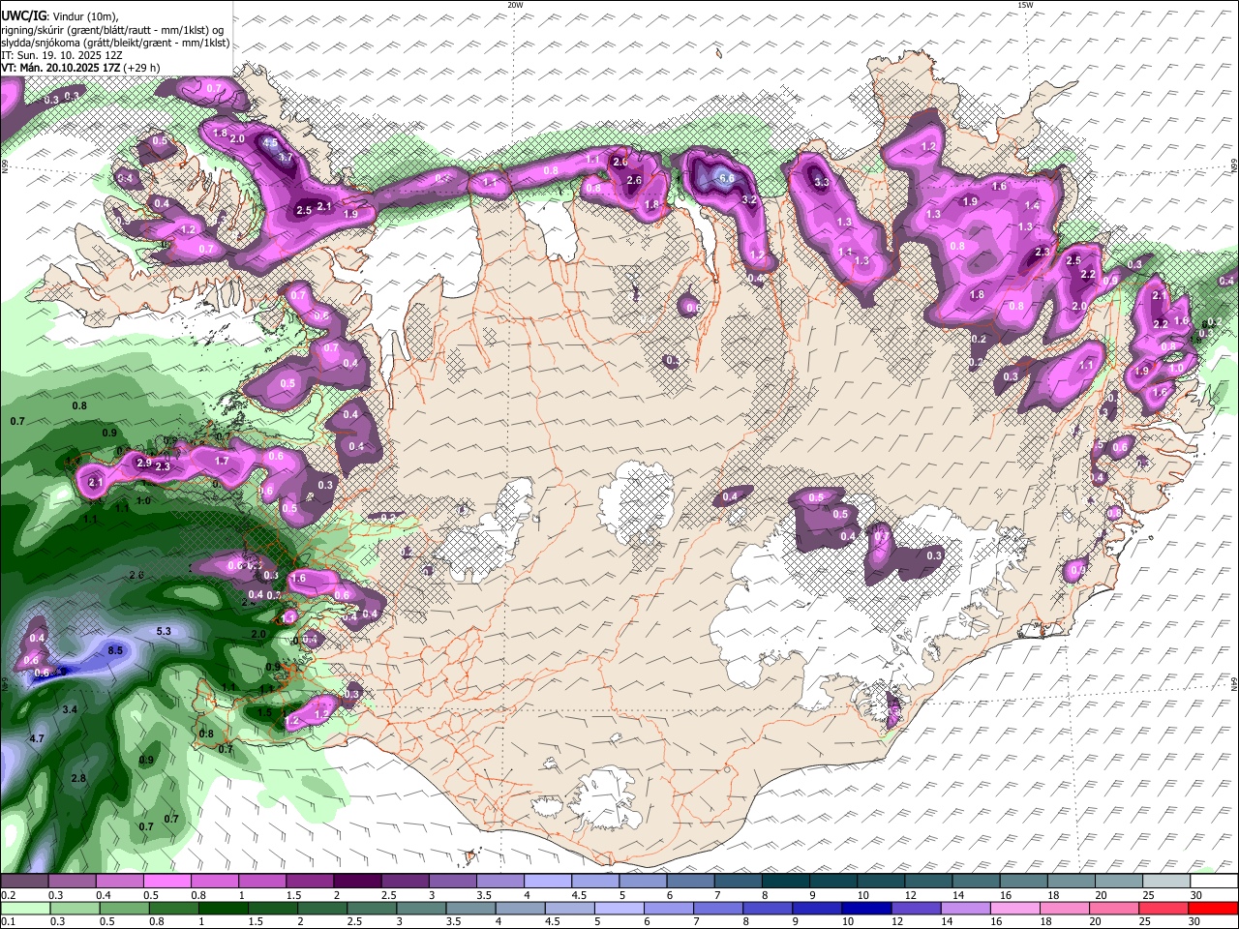Click the 1.7 value on the map
Viewport: 1239px width, 929px height.
(222, 461)
